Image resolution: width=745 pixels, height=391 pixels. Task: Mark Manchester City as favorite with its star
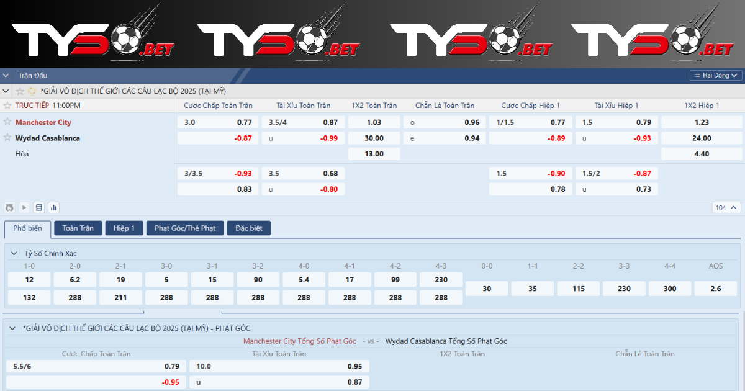7,122
